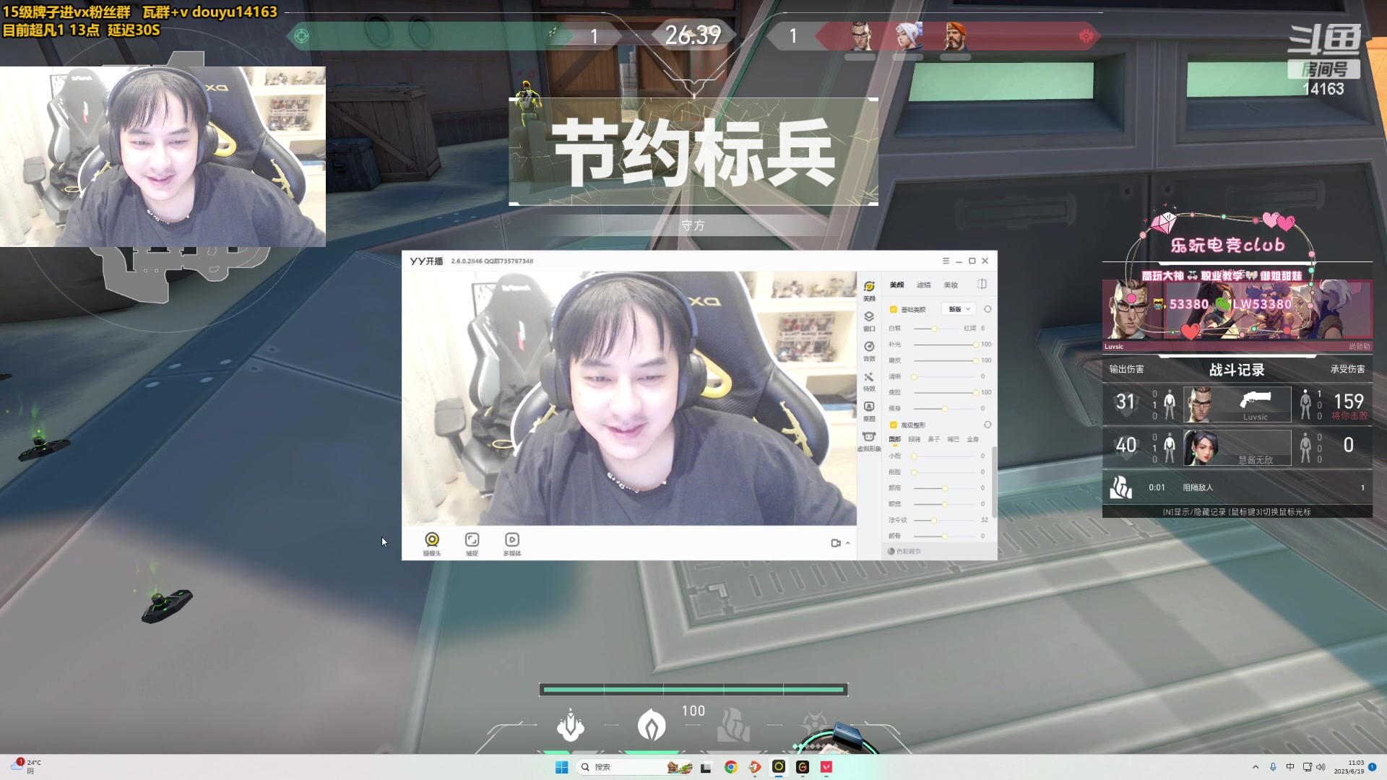This screenshot has height=780, width=1387.
Task: Toggle the 基础美颜 checkbox
Action: click(x=894, y=309)
